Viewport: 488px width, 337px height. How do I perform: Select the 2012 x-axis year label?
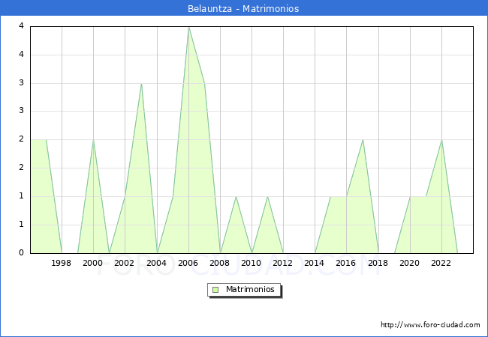point(283,263)
